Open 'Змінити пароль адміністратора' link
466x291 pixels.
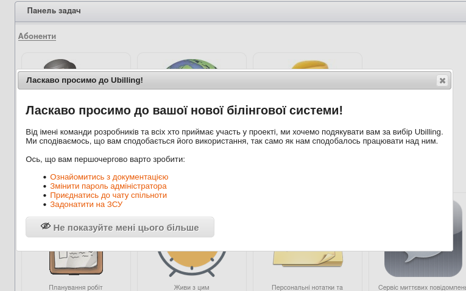pos(108,186)
